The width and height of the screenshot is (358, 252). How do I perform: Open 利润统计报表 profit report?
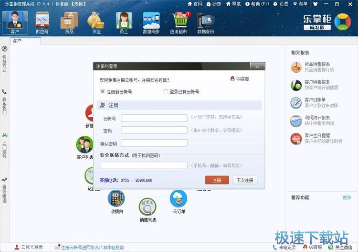(312, 121)
